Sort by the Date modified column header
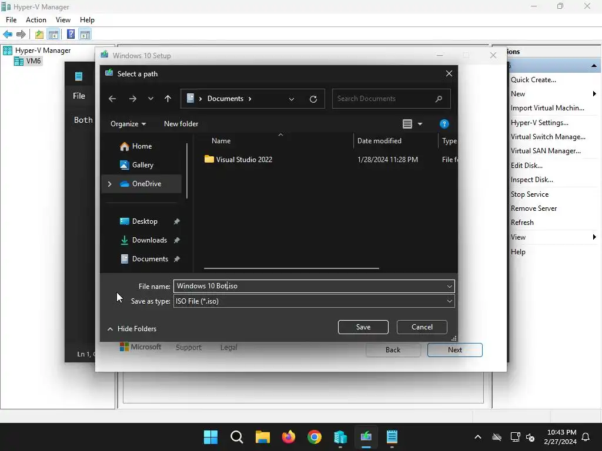 point(379,141)
